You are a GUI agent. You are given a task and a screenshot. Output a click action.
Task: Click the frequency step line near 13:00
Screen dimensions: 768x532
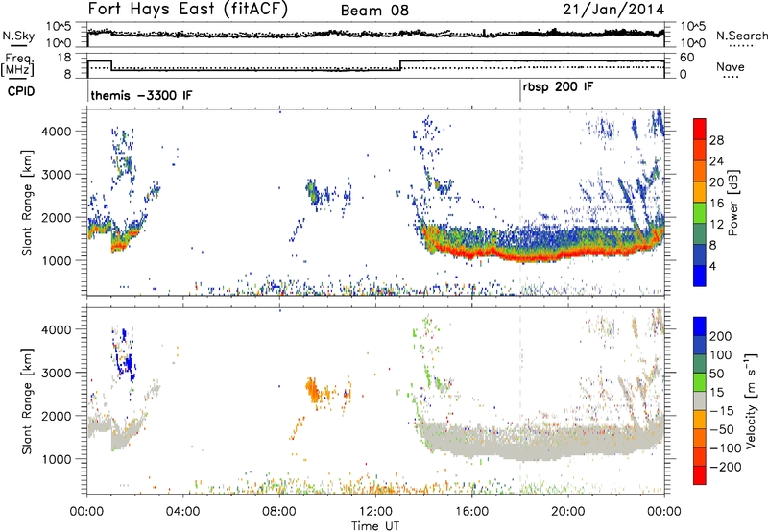[x=400, y=65]
